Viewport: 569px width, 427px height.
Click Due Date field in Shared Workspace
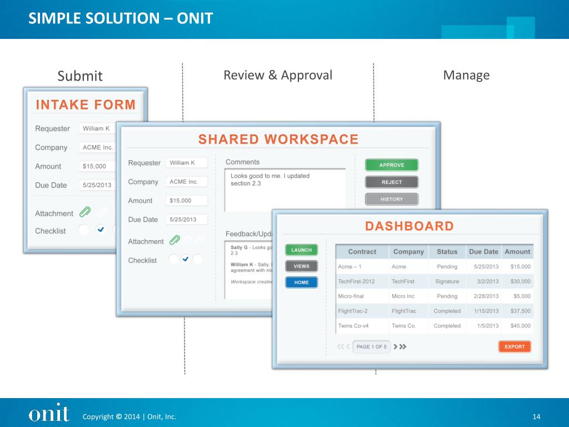pyautogui.click(x=187, y=219)
